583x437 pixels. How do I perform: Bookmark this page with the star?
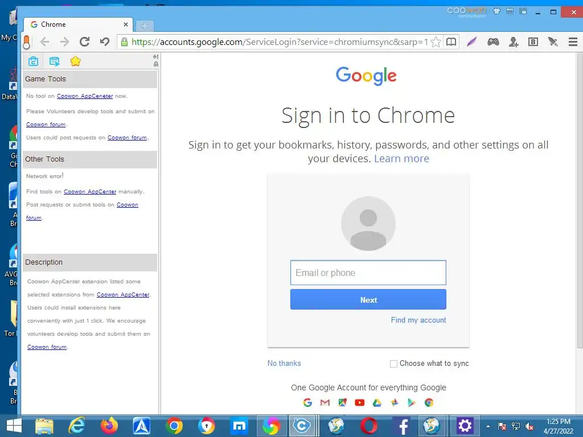[436, 42]
